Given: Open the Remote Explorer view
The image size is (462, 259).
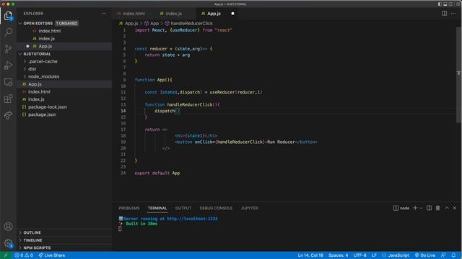Looking at the screenshot, I should point(8,82).
